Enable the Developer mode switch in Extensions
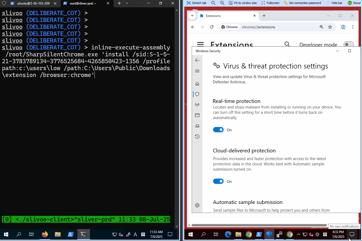This screenshot has height=241, width=362. [x=349, y=44]
